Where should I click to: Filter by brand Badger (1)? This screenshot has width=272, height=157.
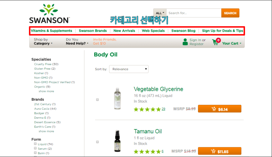pyautogui.click(x=41, y=113)
